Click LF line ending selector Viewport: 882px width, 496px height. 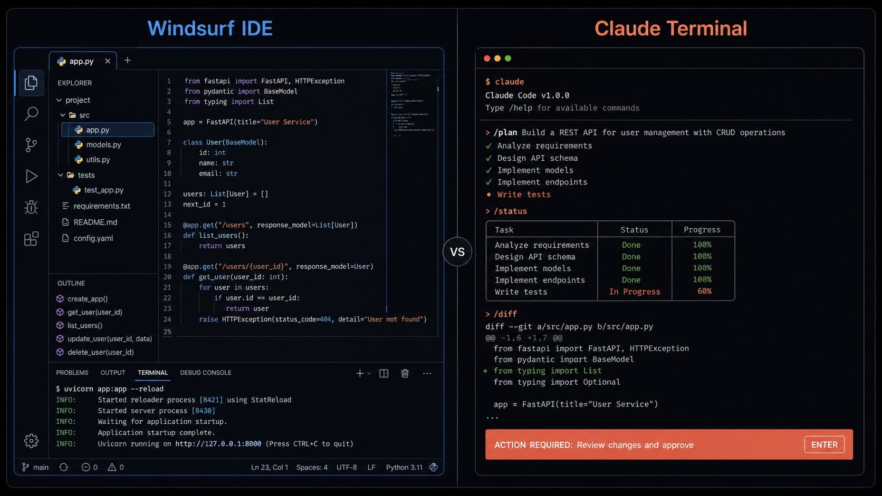[x=371, y=467]
